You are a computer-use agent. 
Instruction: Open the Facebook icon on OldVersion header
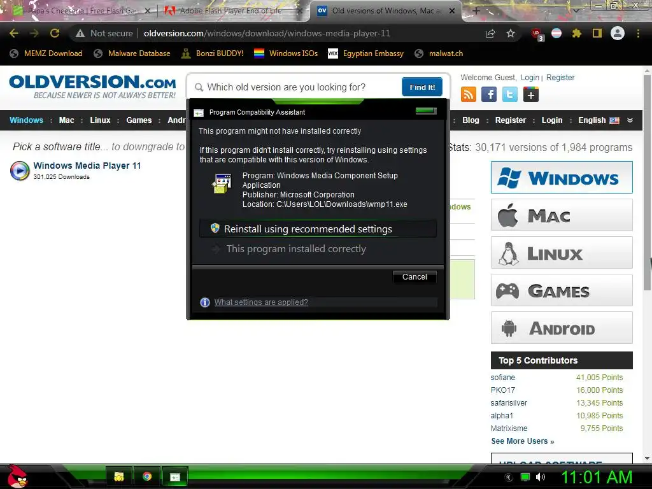pos(489,94)
